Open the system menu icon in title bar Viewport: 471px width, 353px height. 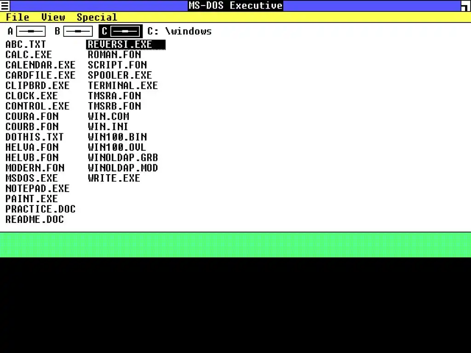(x=5, y=6)
